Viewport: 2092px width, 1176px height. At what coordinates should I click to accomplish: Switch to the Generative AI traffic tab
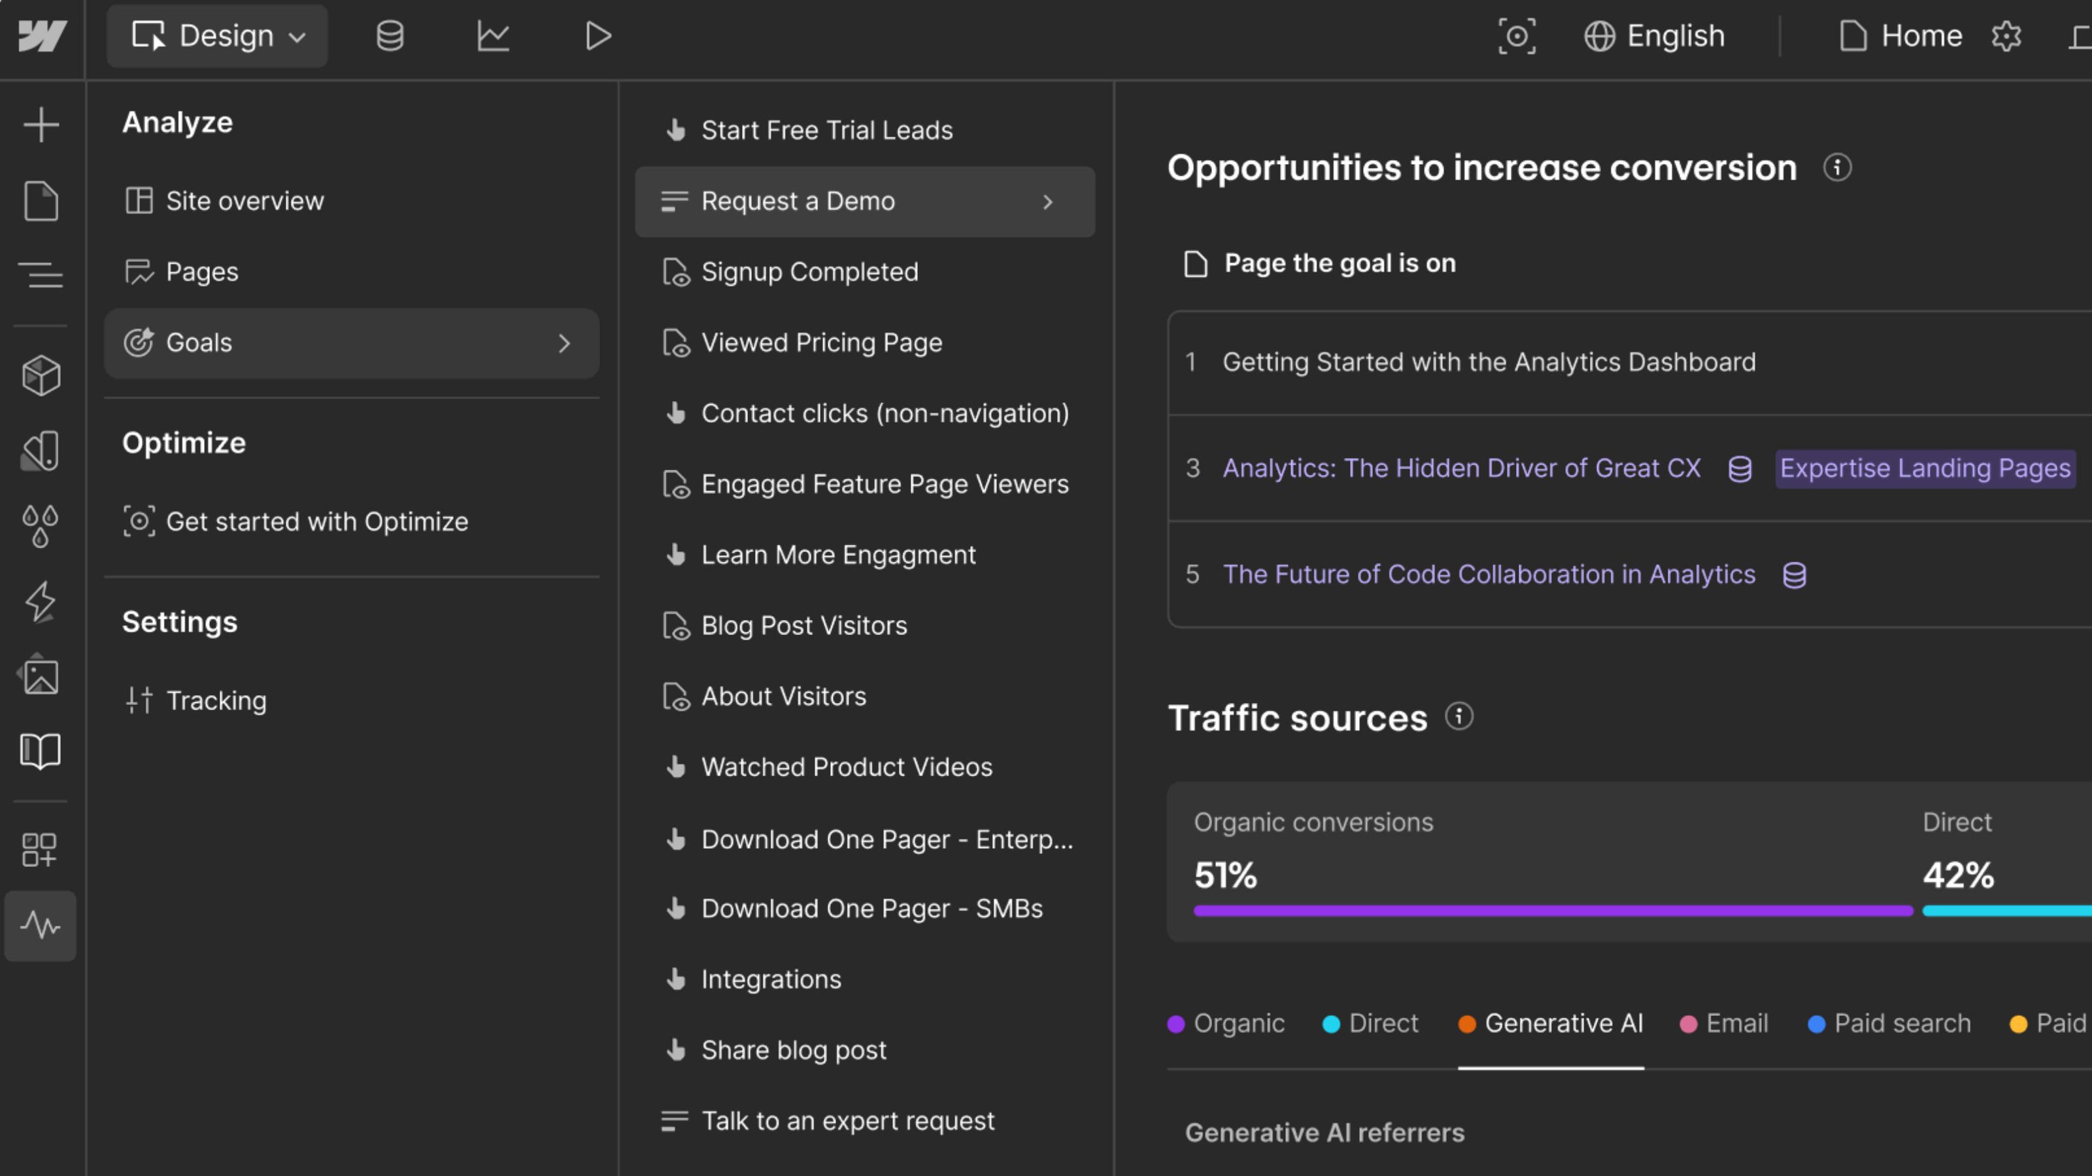[1551, 1023]
